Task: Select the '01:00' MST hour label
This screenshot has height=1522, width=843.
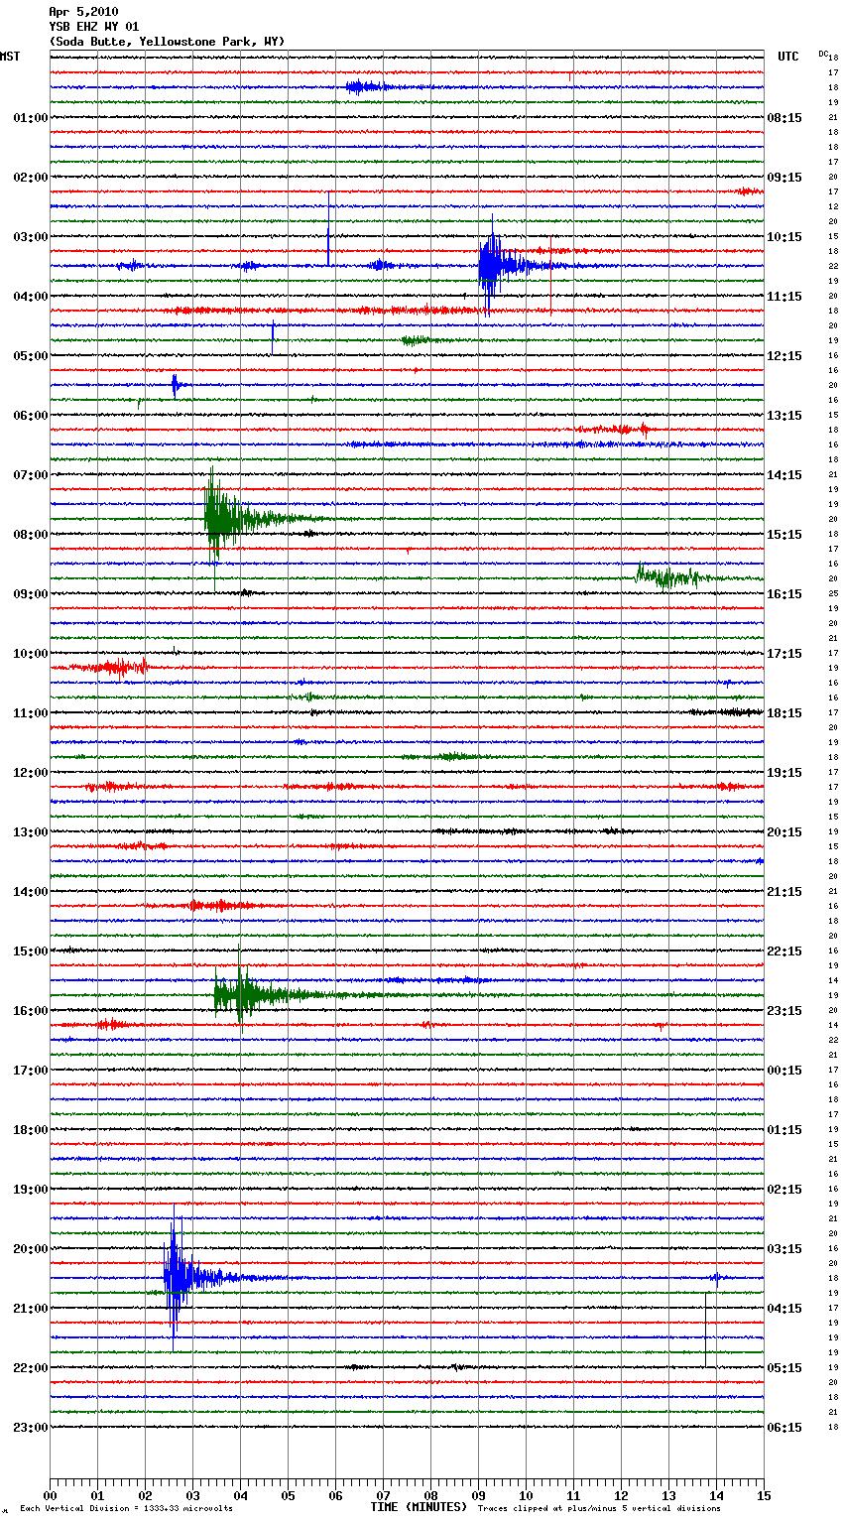Action: [30, 118]
